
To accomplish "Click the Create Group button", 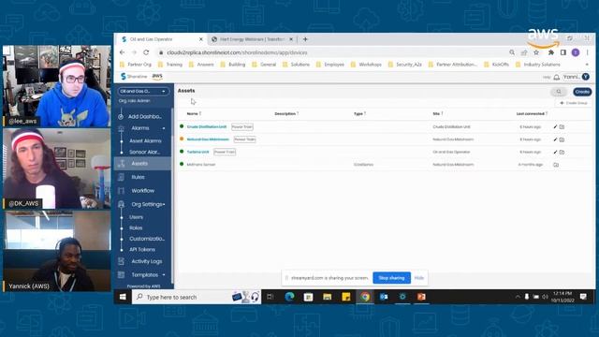I will [574, 103].
